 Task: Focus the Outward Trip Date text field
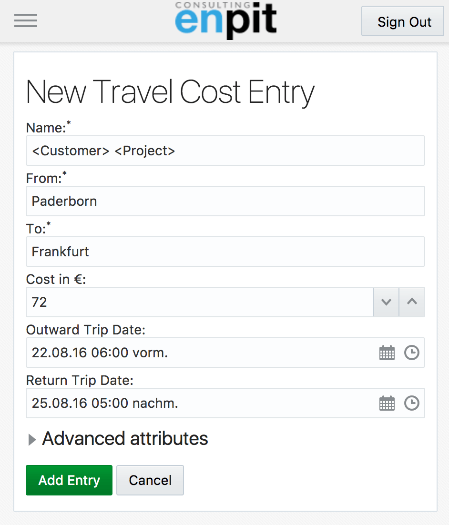(200, 353)
